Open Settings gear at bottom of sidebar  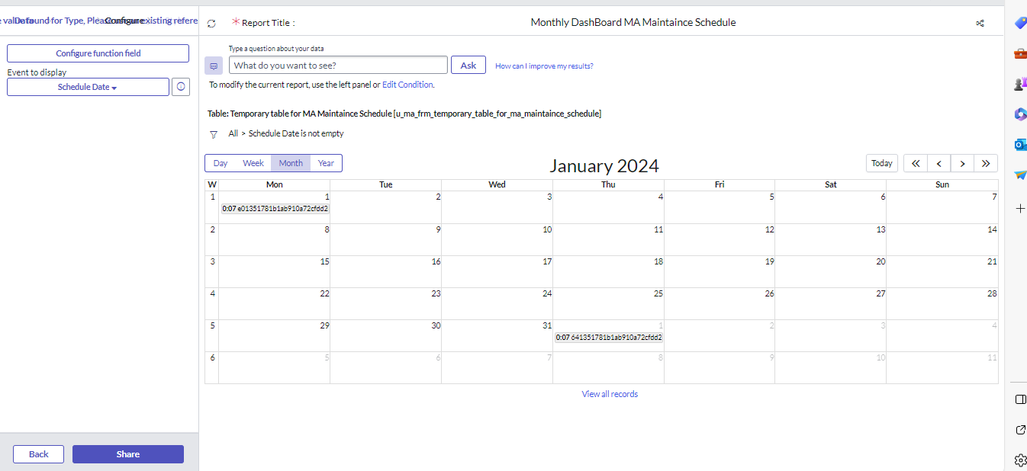click(1020, 460)
